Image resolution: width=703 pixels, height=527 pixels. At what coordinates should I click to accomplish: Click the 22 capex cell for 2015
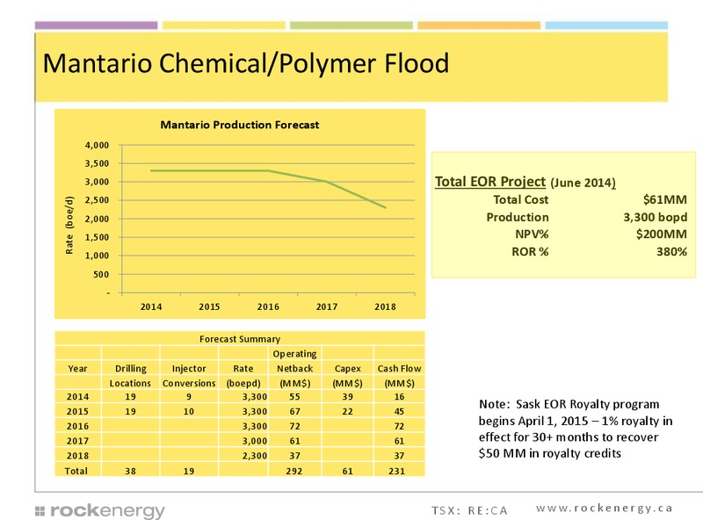pos(347,411)
